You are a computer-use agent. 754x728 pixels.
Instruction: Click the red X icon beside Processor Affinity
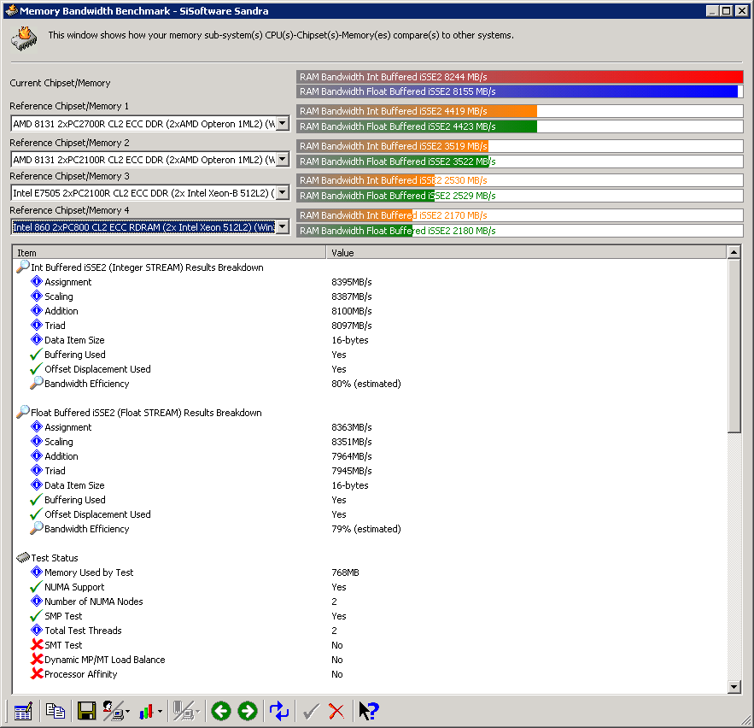(37, 673)
